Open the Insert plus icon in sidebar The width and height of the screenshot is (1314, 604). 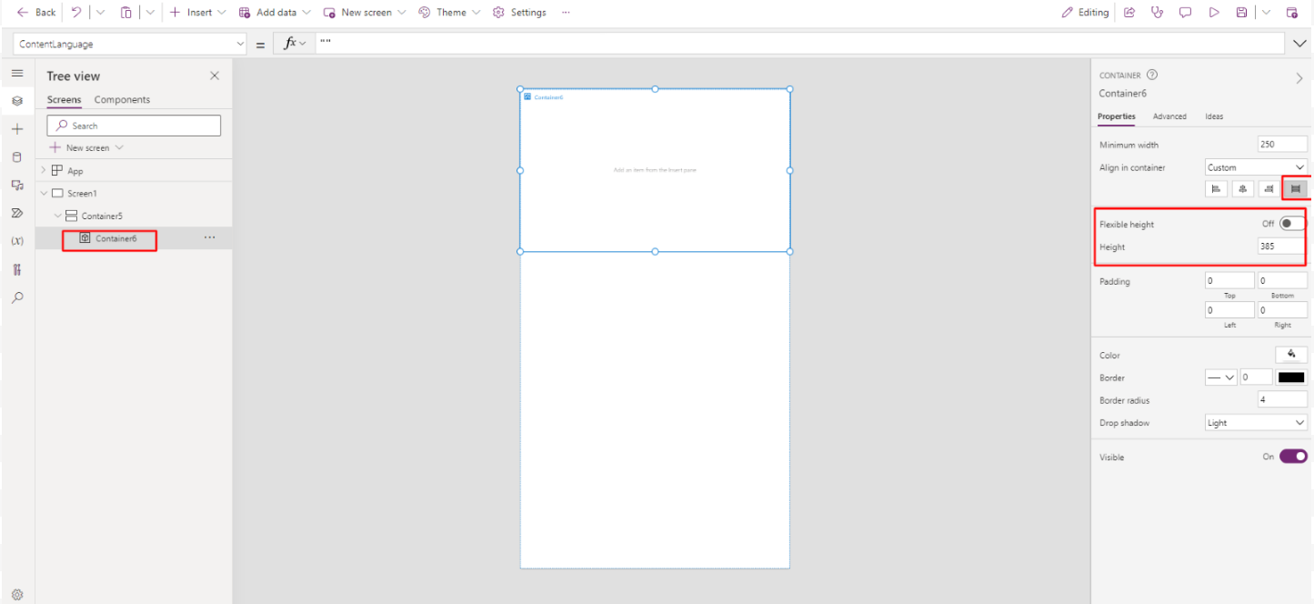[16, 129]
